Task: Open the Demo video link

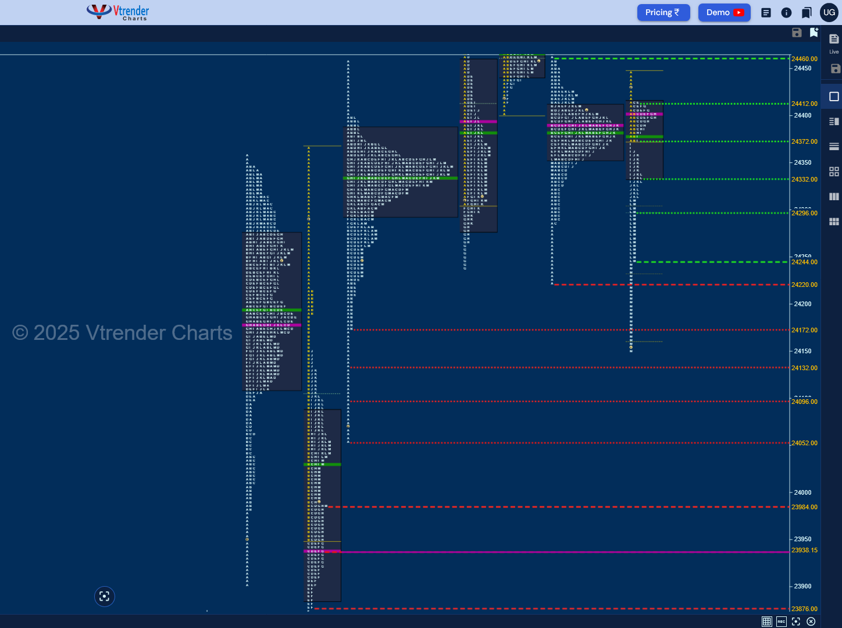Action: [x=725, y=12]
